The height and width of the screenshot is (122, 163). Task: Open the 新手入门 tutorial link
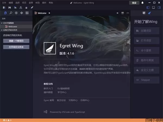pyautogui.click(x=48, y=88)
